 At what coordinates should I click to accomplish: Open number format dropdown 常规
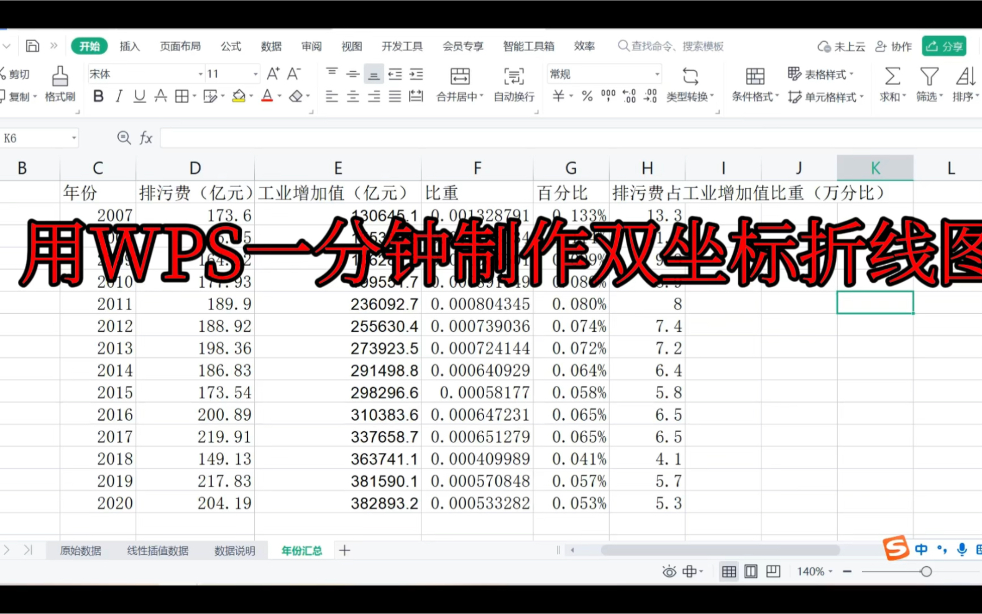(x=657, y=74)
